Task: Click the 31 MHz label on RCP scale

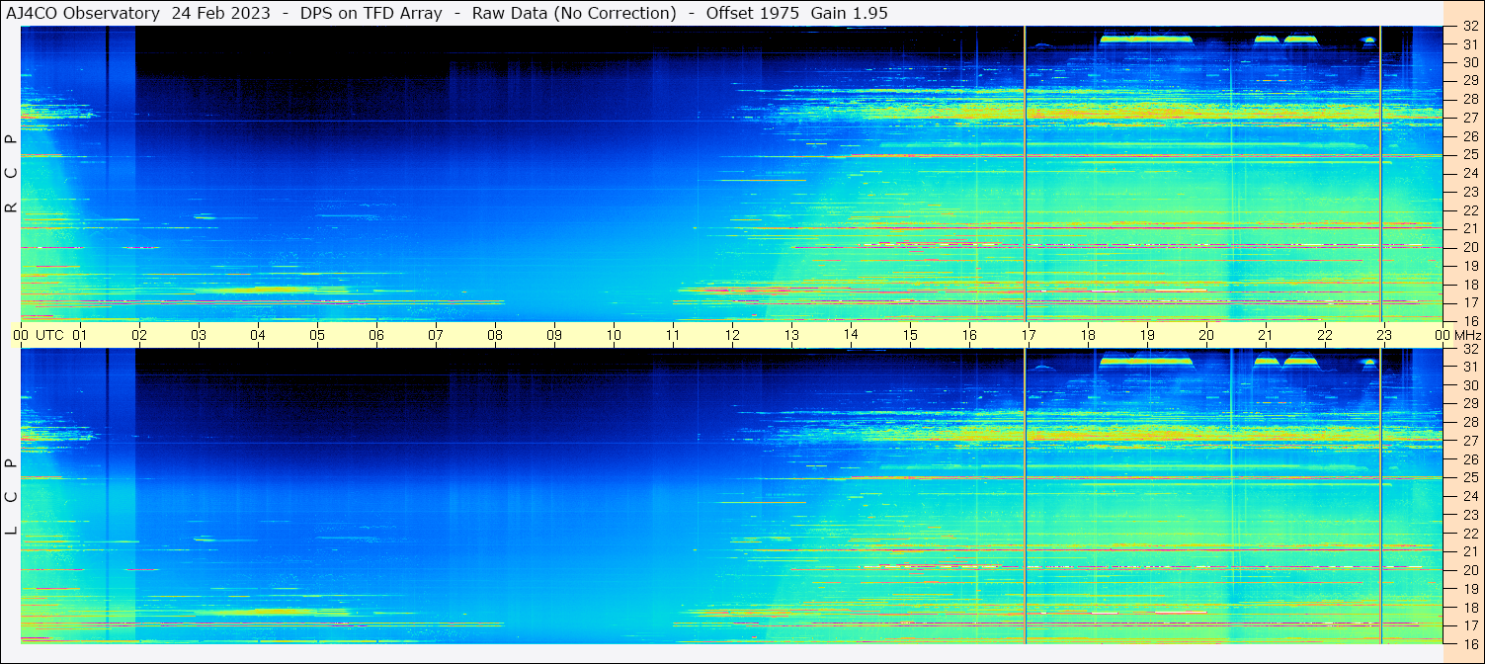Action: pyautogui.click(x=1470, y=44)
